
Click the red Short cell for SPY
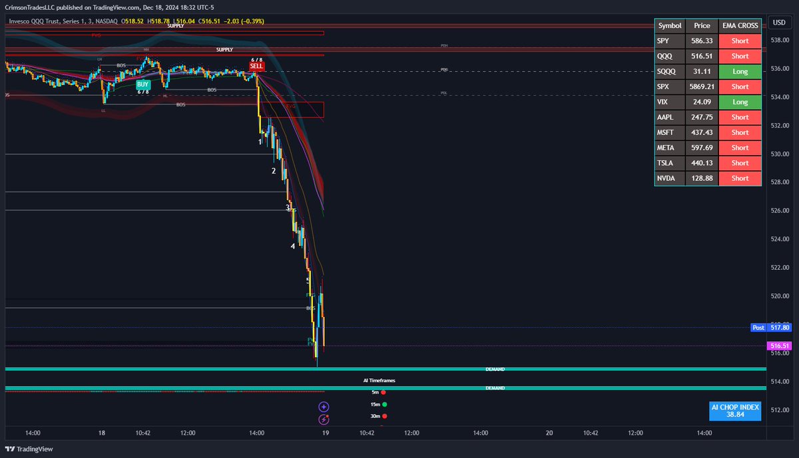coord(740,41)
